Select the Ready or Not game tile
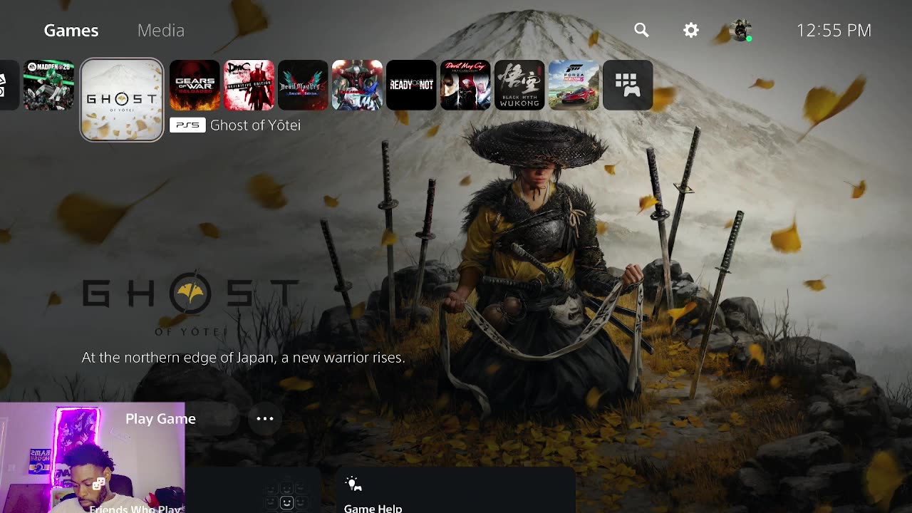This screenshot has width=912, height=513. pos(411,85)
